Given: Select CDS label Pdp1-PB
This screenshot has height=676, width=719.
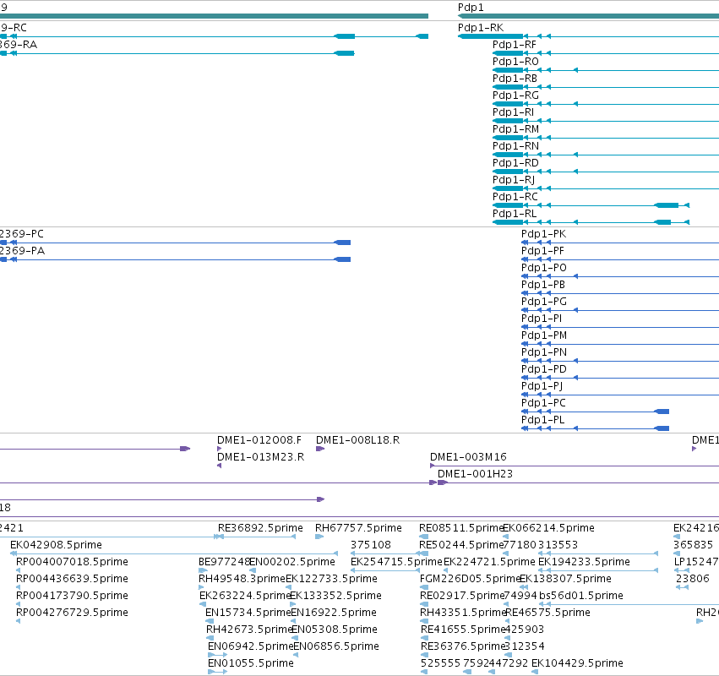Looking at the screenshot, I should (543, 286).
